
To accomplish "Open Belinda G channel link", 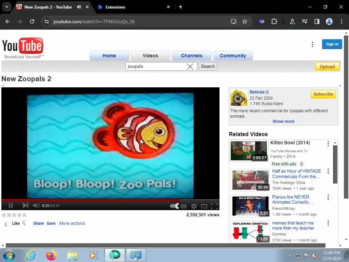I will tap(259, 92).
